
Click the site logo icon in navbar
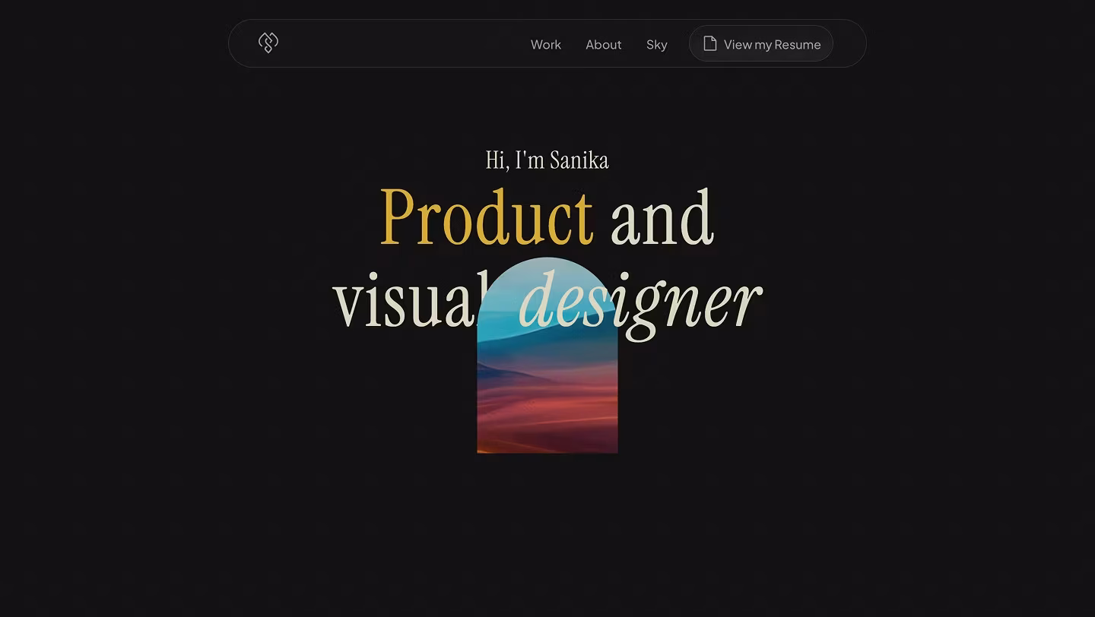pos(268,43)
